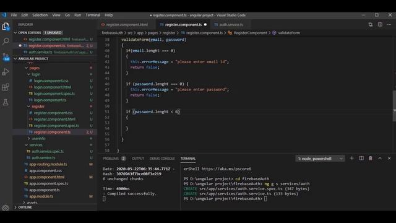
Task: Click the Open Changes icon in editor toolbar
Action: pyautogui.click(x=370, y=25)
